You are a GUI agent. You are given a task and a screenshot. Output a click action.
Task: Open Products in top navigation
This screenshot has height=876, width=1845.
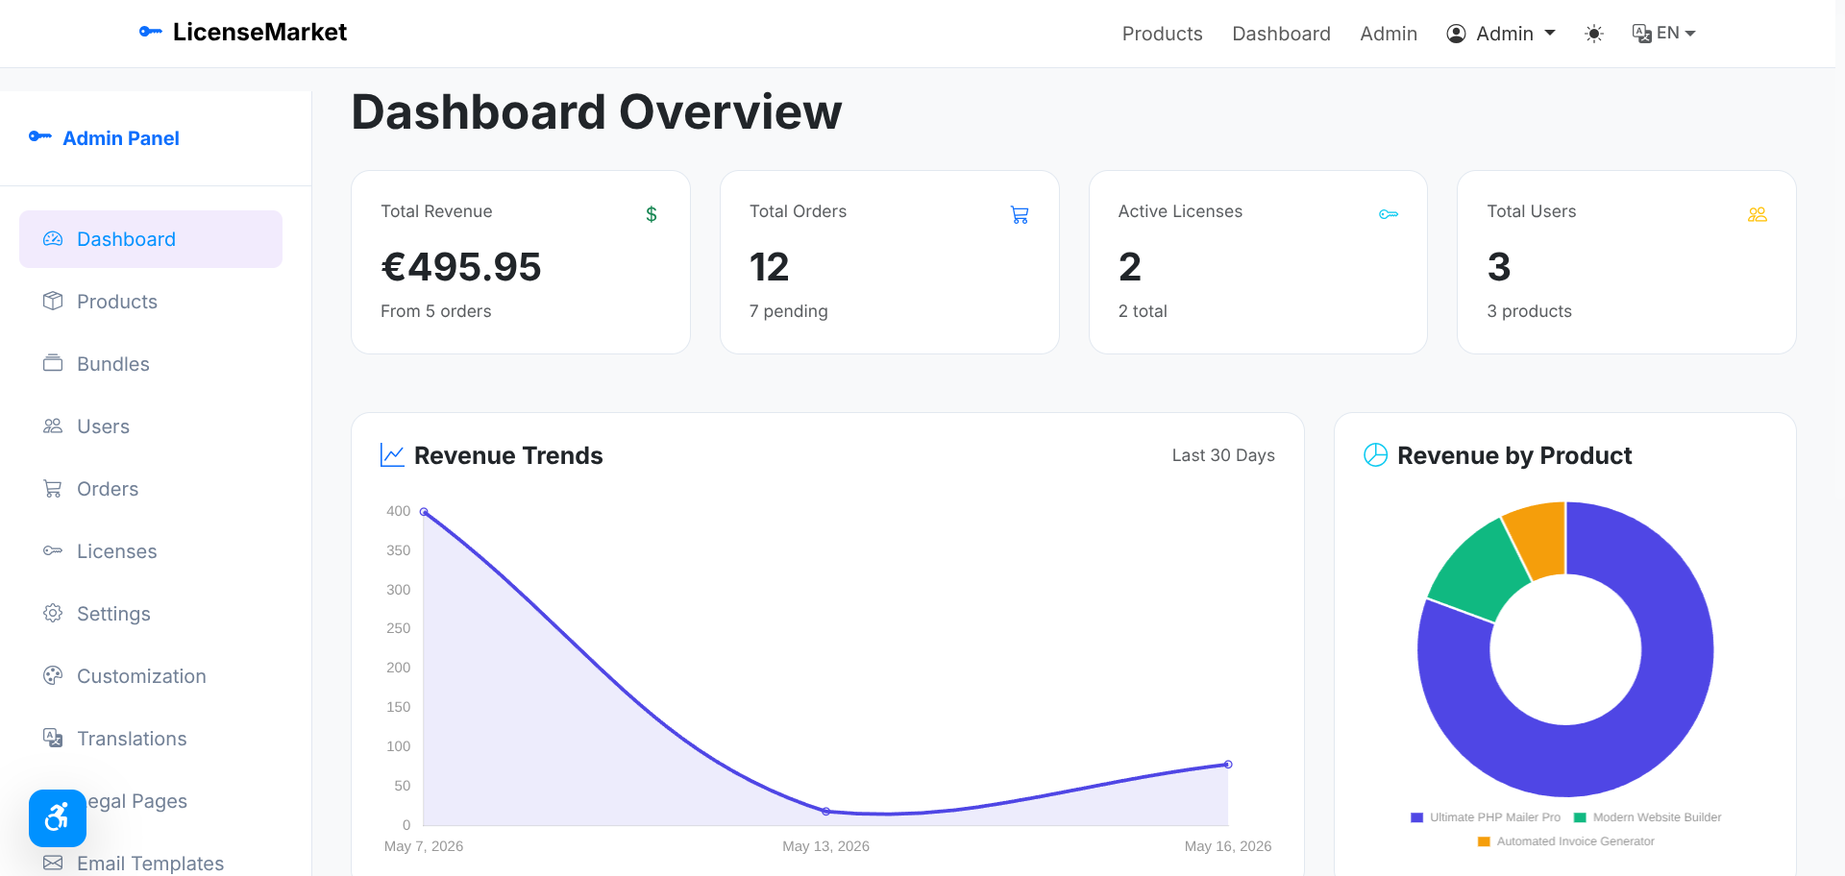[x=1162, y=34]
